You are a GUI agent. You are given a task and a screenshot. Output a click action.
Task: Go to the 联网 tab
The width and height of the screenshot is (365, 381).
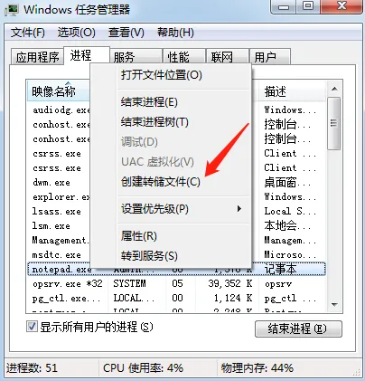pyautogui.click(x=228, y=57)
